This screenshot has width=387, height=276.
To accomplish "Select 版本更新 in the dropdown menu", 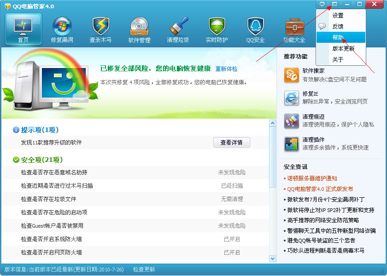I will click(341, 48).
